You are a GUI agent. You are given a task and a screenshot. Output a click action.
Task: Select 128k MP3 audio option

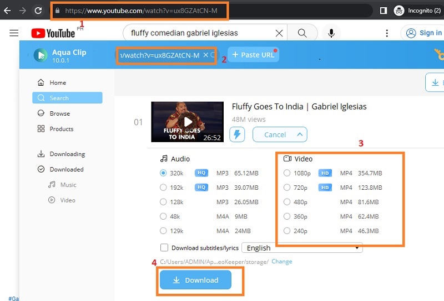163,201
